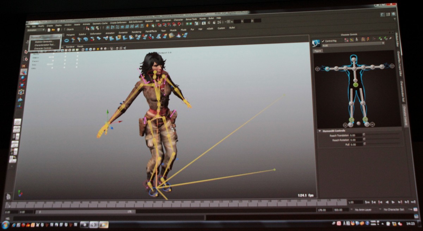Open the Panels menu in the viewport
The width and height of the screenshot is (423, 231).
[80, 46]
